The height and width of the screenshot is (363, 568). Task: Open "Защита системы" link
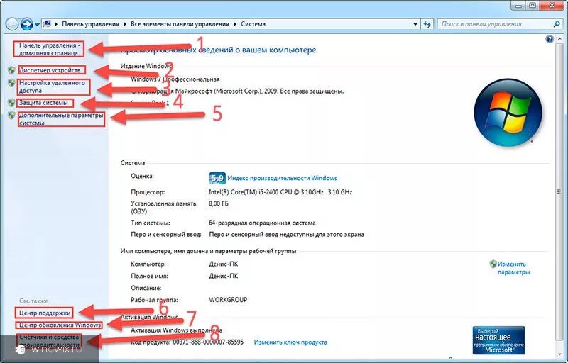coord(43,103)
